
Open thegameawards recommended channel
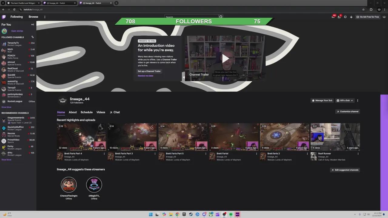coord(18,120)
